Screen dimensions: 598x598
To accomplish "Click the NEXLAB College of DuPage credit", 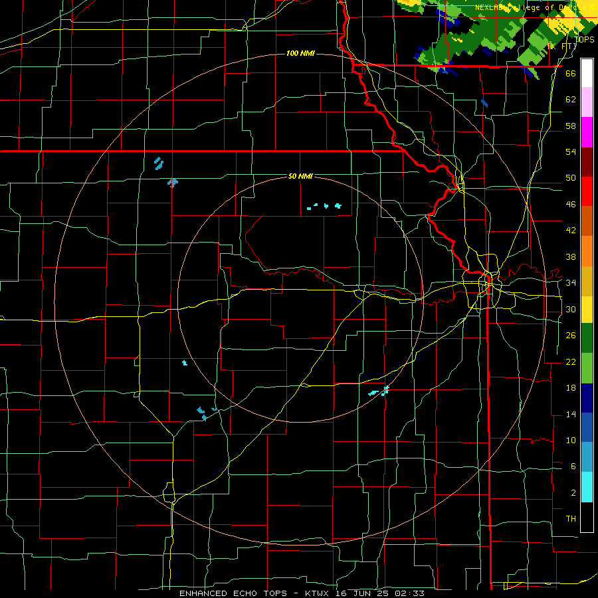I will (536, 7).
